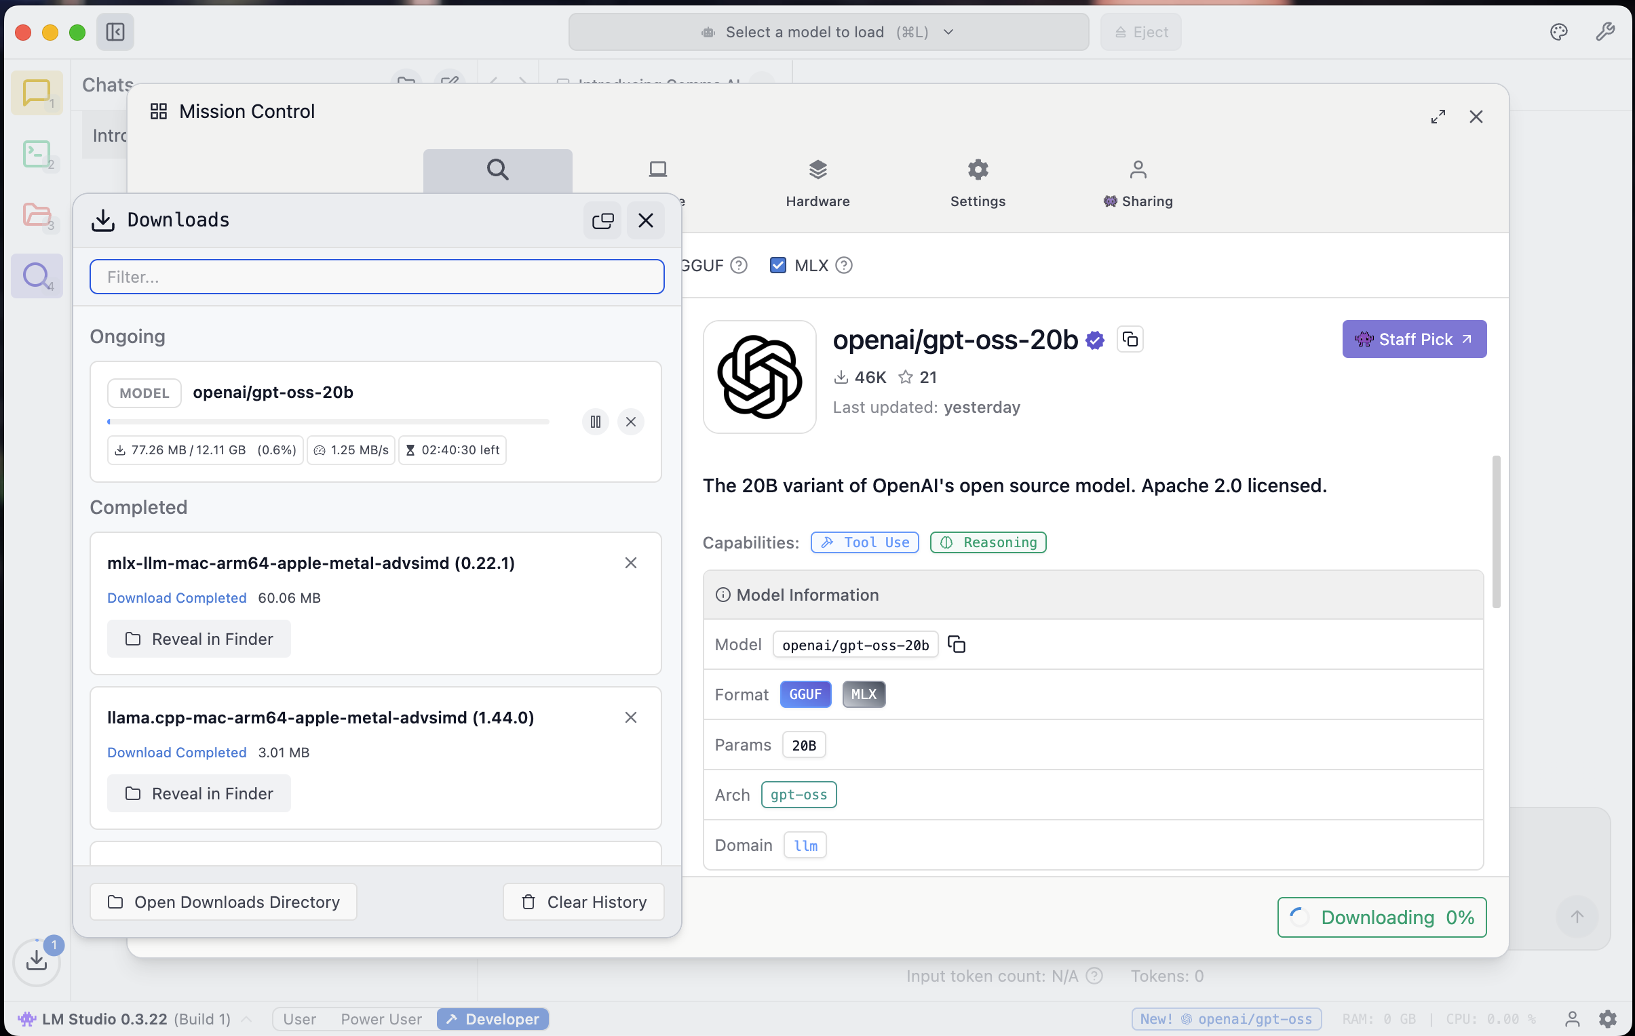Expand Mission Control to full screen
The image size is (1635, 1036).
pos(1438,117)
